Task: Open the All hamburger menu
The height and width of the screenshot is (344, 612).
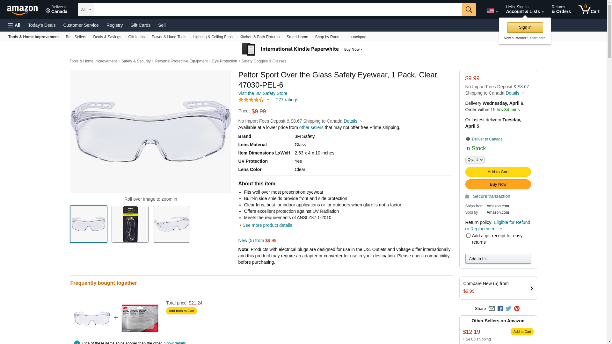Action: point(14,25)
